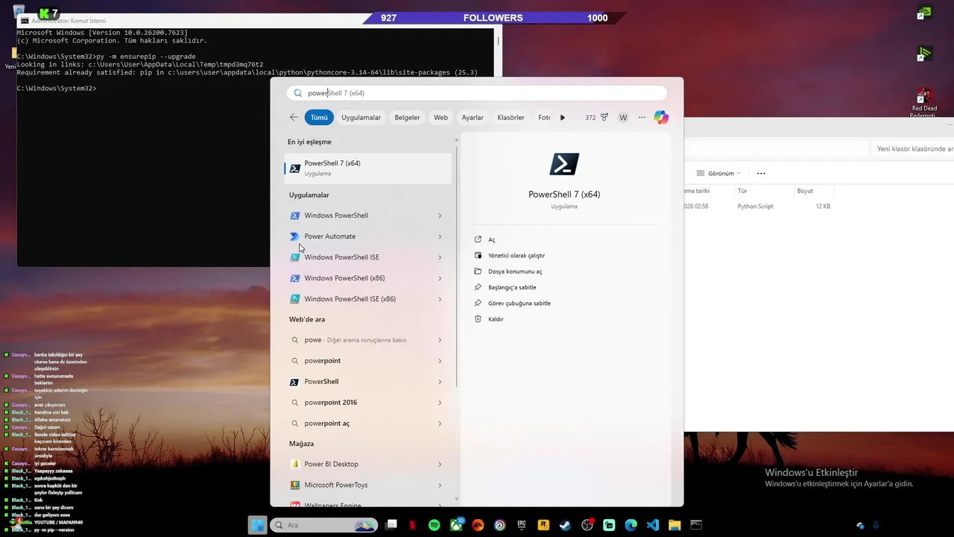Switch to the Ayarlar filter tab
Screen dimensions: 954x537
473,117
